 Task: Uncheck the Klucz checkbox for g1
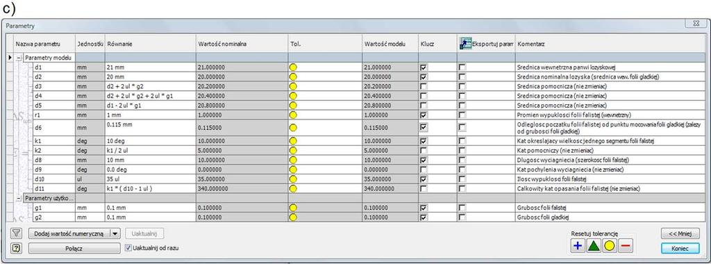[424, 208]
